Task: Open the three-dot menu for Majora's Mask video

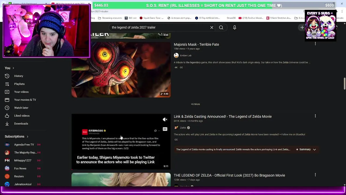Action: point(315,44)
